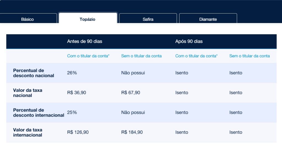This screenshot has width=282, height=151.
Task: Click the 'Antes de 90 dias' header
Action: (85, 41)
